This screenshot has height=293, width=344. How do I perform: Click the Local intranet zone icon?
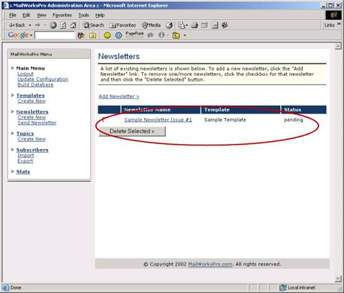click(x=283, y=287)
